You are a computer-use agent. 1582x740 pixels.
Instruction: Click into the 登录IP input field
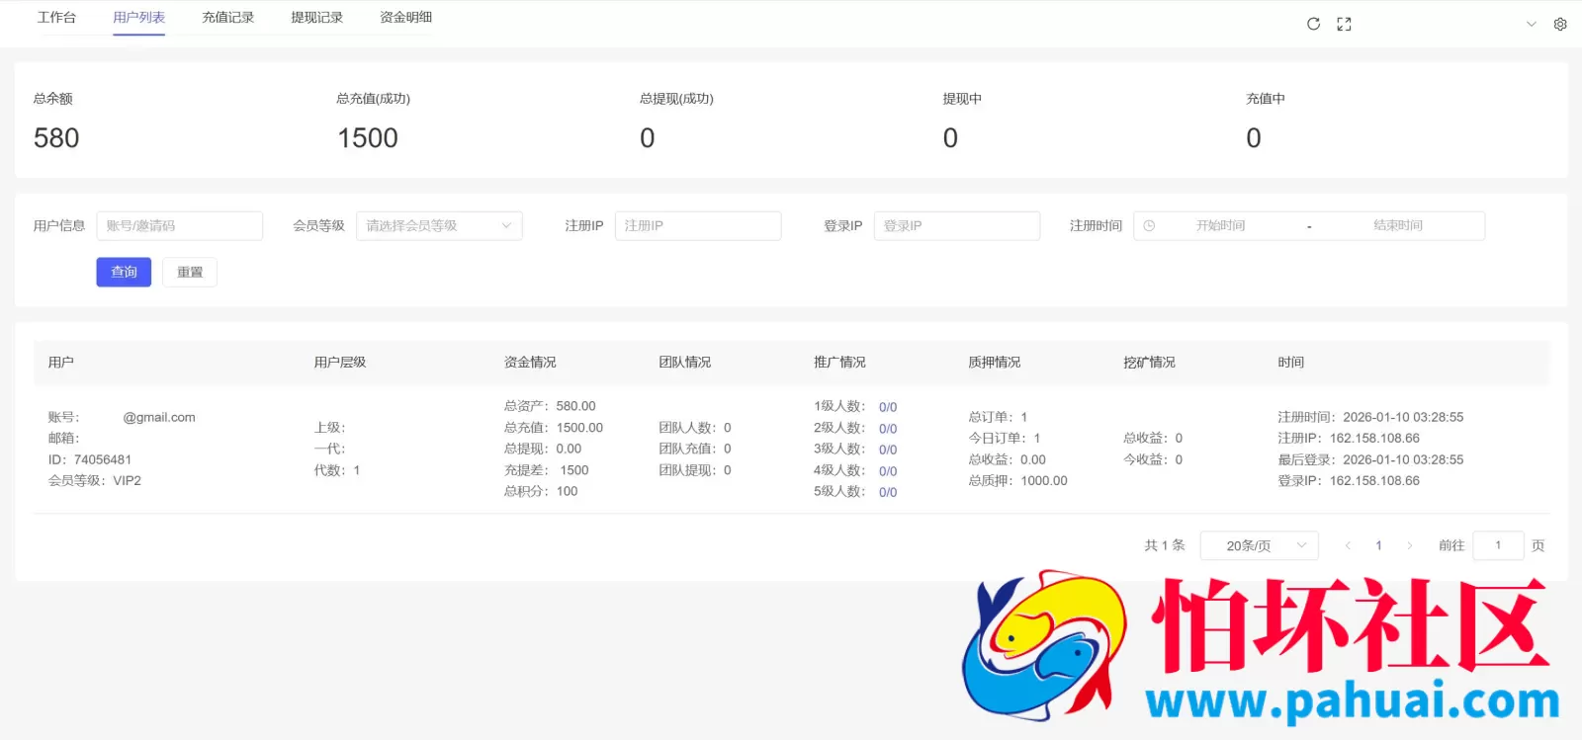(x=957, y=225)
